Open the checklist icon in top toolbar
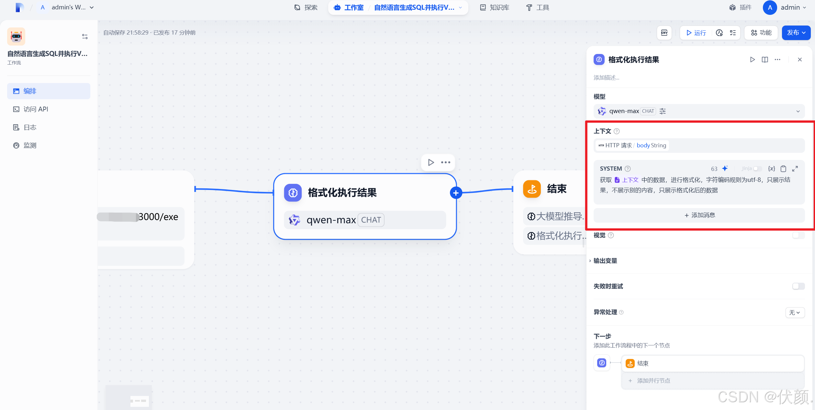 tap(733, 33)
